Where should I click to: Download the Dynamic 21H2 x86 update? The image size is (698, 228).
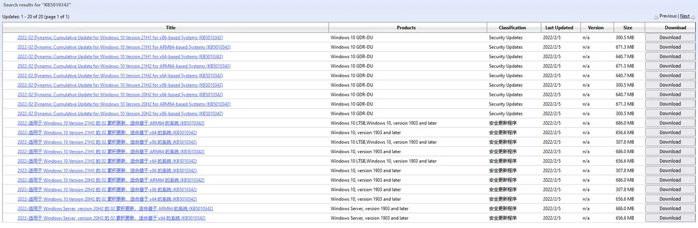(x=670, y=85)
